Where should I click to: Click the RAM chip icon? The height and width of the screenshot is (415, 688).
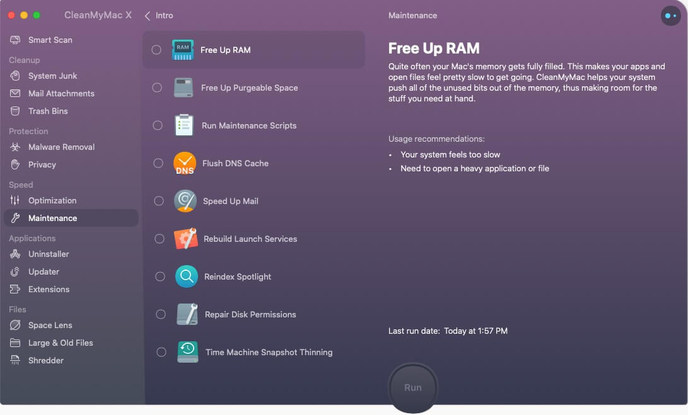point(182,50)
